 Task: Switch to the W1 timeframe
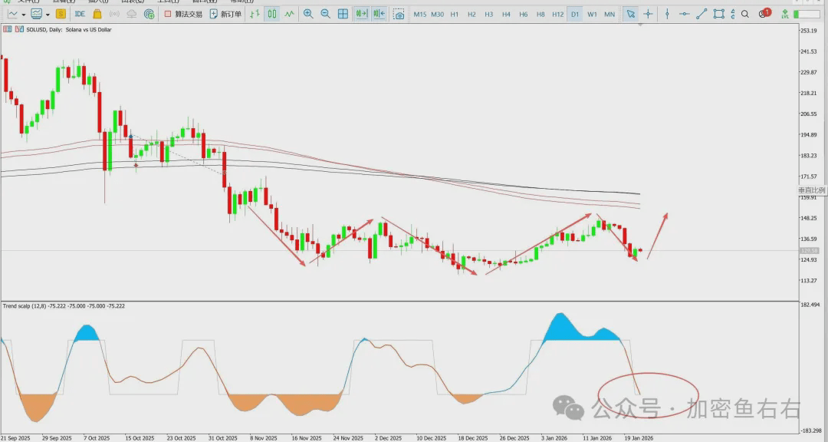592,14
